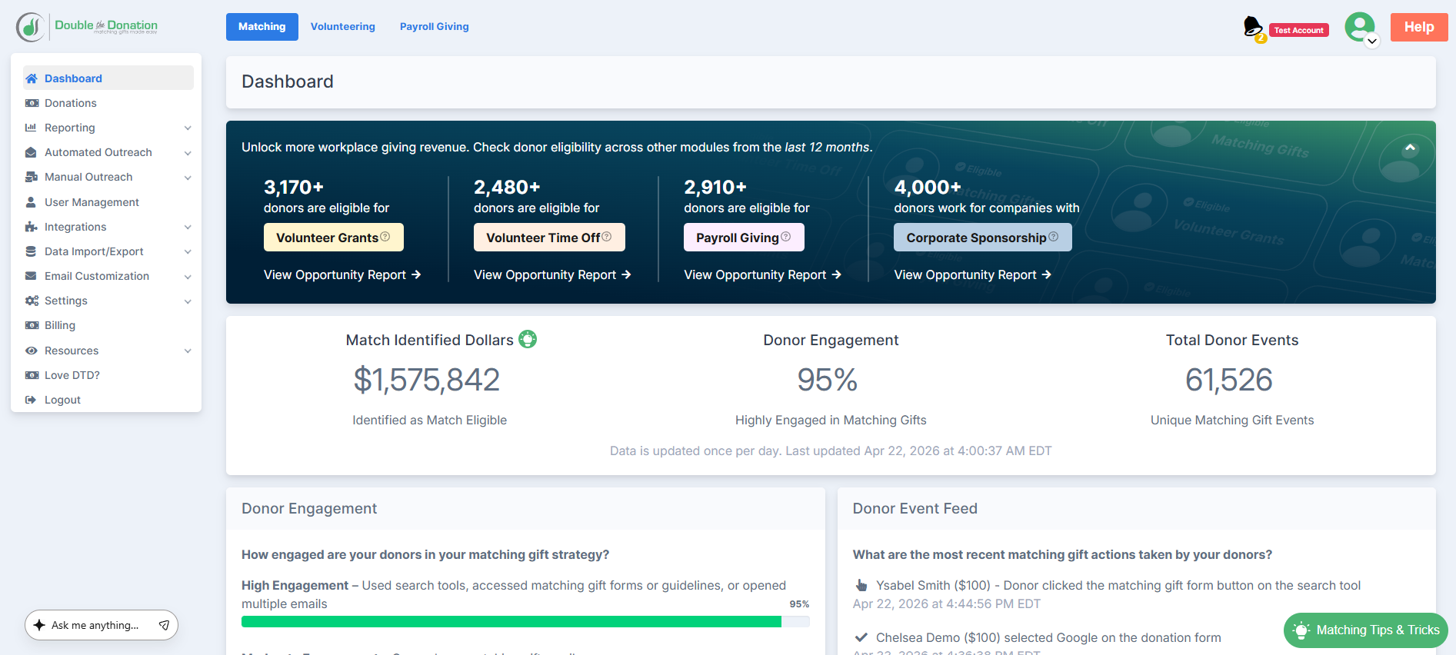Select the Matching tab
1456x655 pixels.
(262, 27)
